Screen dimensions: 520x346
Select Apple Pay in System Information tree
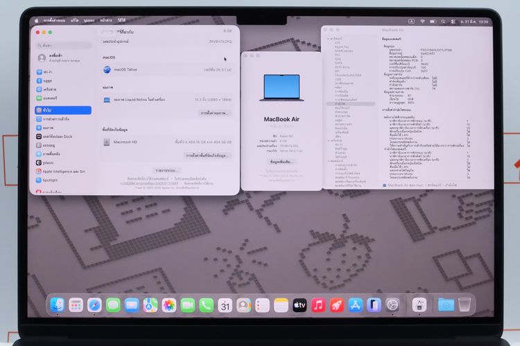coord(342,47)
